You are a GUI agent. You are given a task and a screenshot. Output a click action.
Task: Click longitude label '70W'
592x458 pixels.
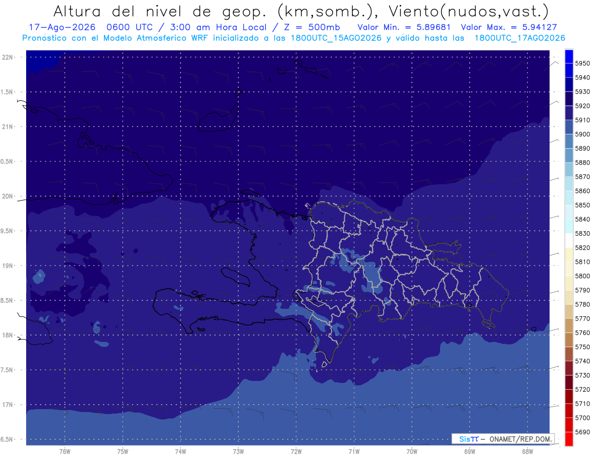tap(411, 451)
